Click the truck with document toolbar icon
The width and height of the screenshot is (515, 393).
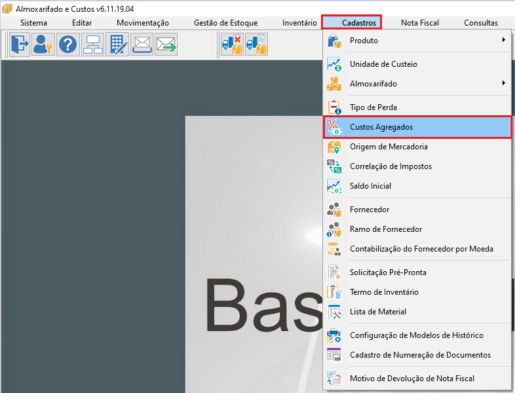(x=256, y=45)
